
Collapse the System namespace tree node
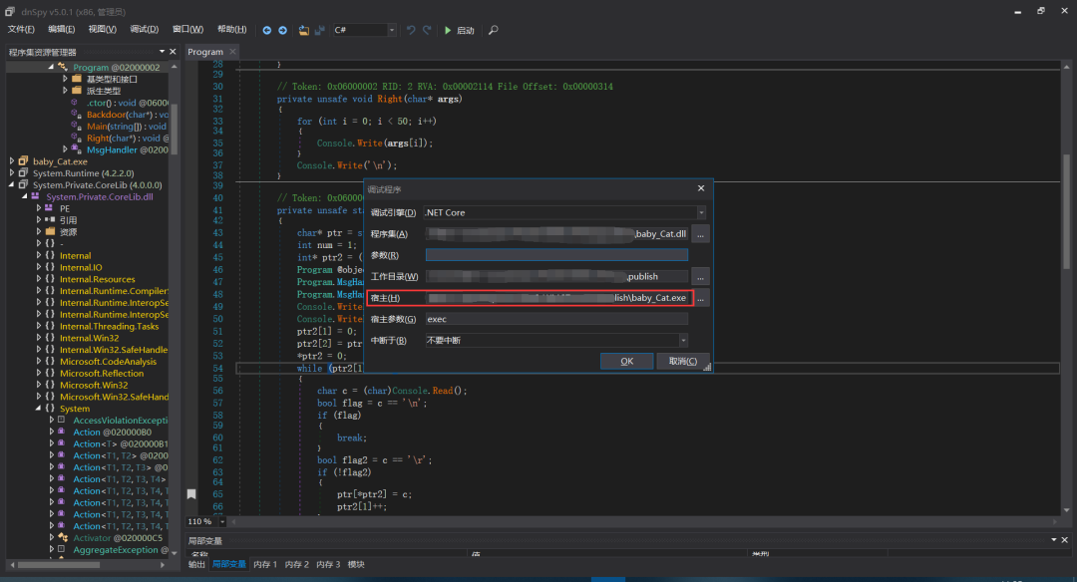[x=40, y=409]
